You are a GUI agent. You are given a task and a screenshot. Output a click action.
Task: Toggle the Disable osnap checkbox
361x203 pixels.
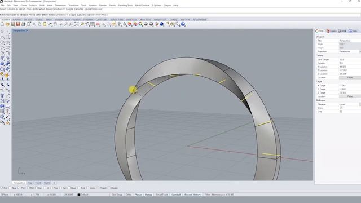(109, 188)
